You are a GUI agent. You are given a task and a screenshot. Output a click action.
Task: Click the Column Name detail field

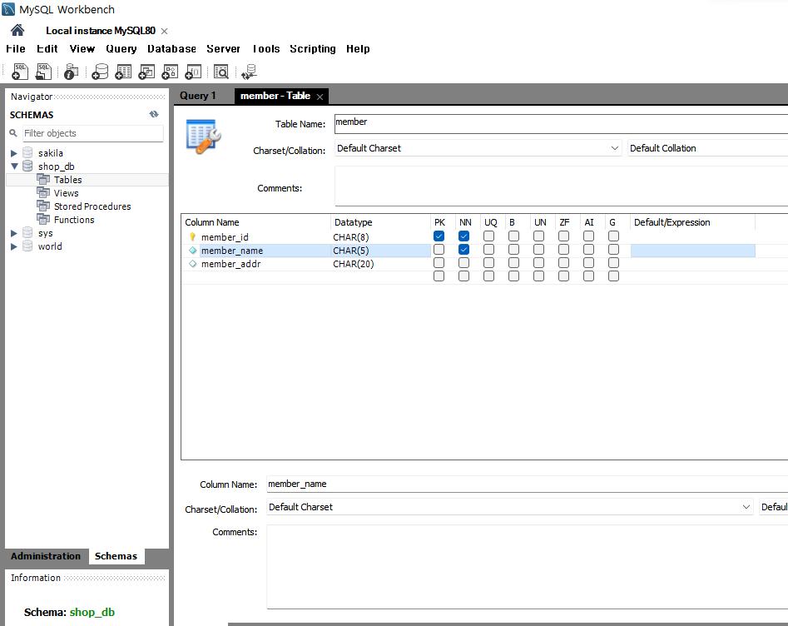528,484
